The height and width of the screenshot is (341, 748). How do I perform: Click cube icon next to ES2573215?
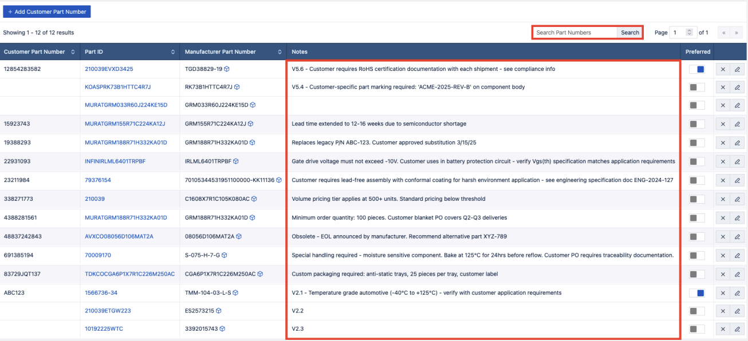pos(218,311)
